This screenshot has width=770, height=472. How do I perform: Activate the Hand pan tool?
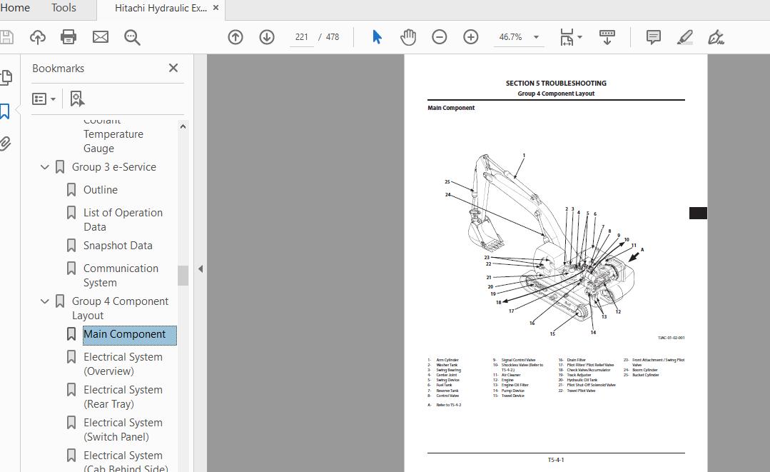[x=408, y=37]
